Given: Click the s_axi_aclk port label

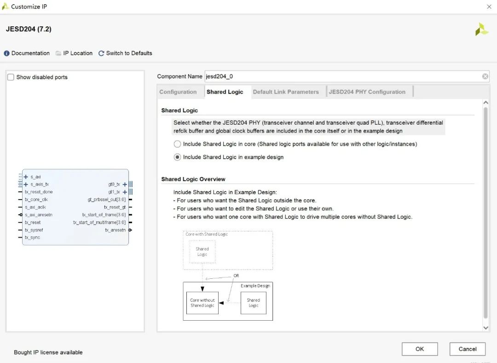Looking at the screenshot, I should pos(35,207).
